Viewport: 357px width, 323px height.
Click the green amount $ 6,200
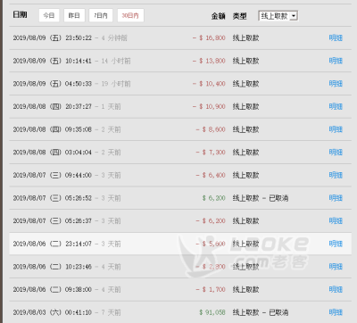point(214,198)
